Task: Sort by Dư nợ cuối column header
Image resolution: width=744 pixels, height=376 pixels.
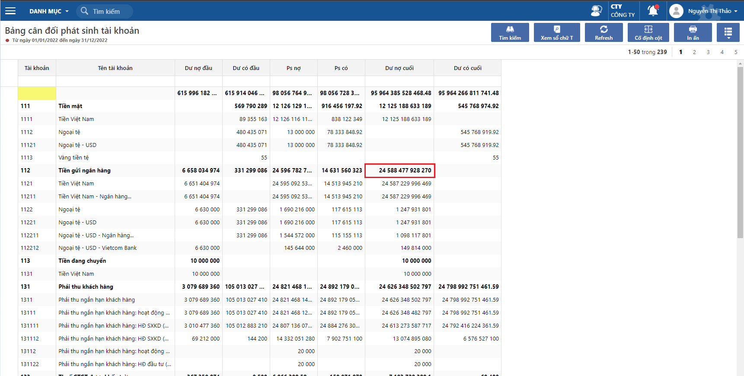Action: point(399,68)
